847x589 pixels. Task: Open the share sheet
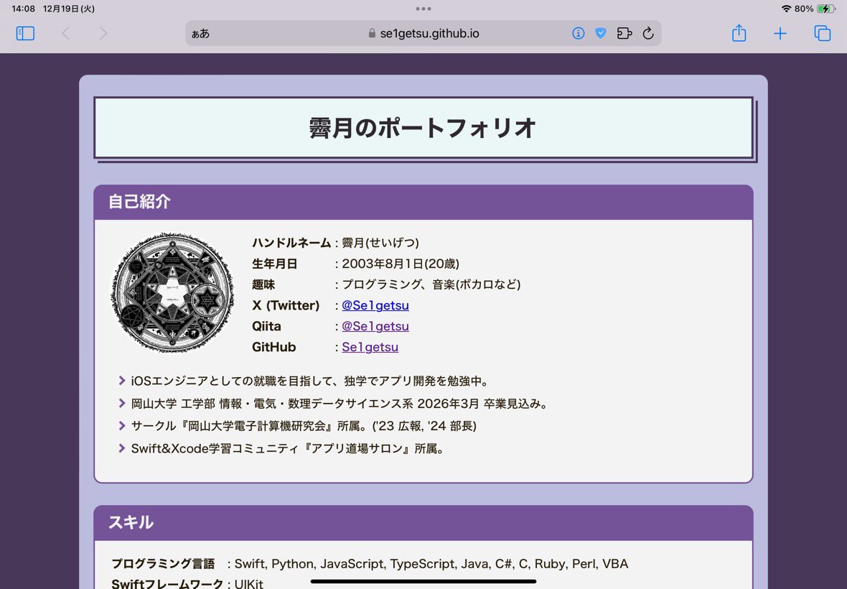(x=739, y=33)
